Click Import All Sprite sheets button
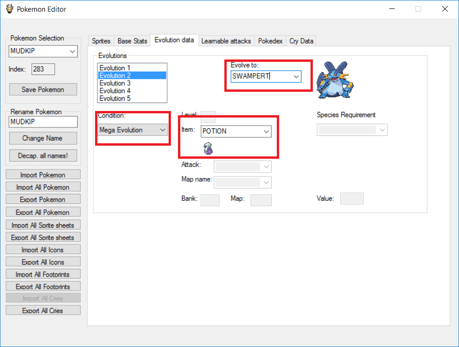Viewport: 459px width, 347px height. 43,225
